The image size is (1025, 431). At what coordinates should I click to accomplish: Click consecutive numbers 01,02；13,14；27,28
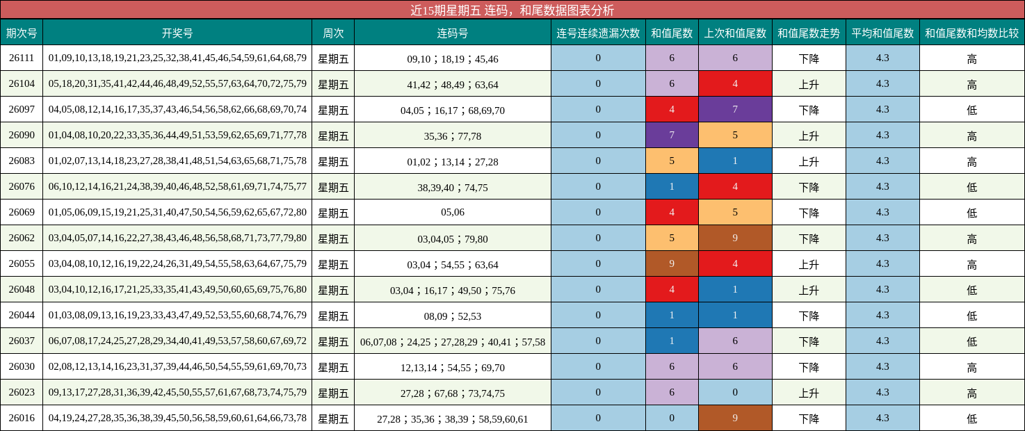tap(453, 162)
